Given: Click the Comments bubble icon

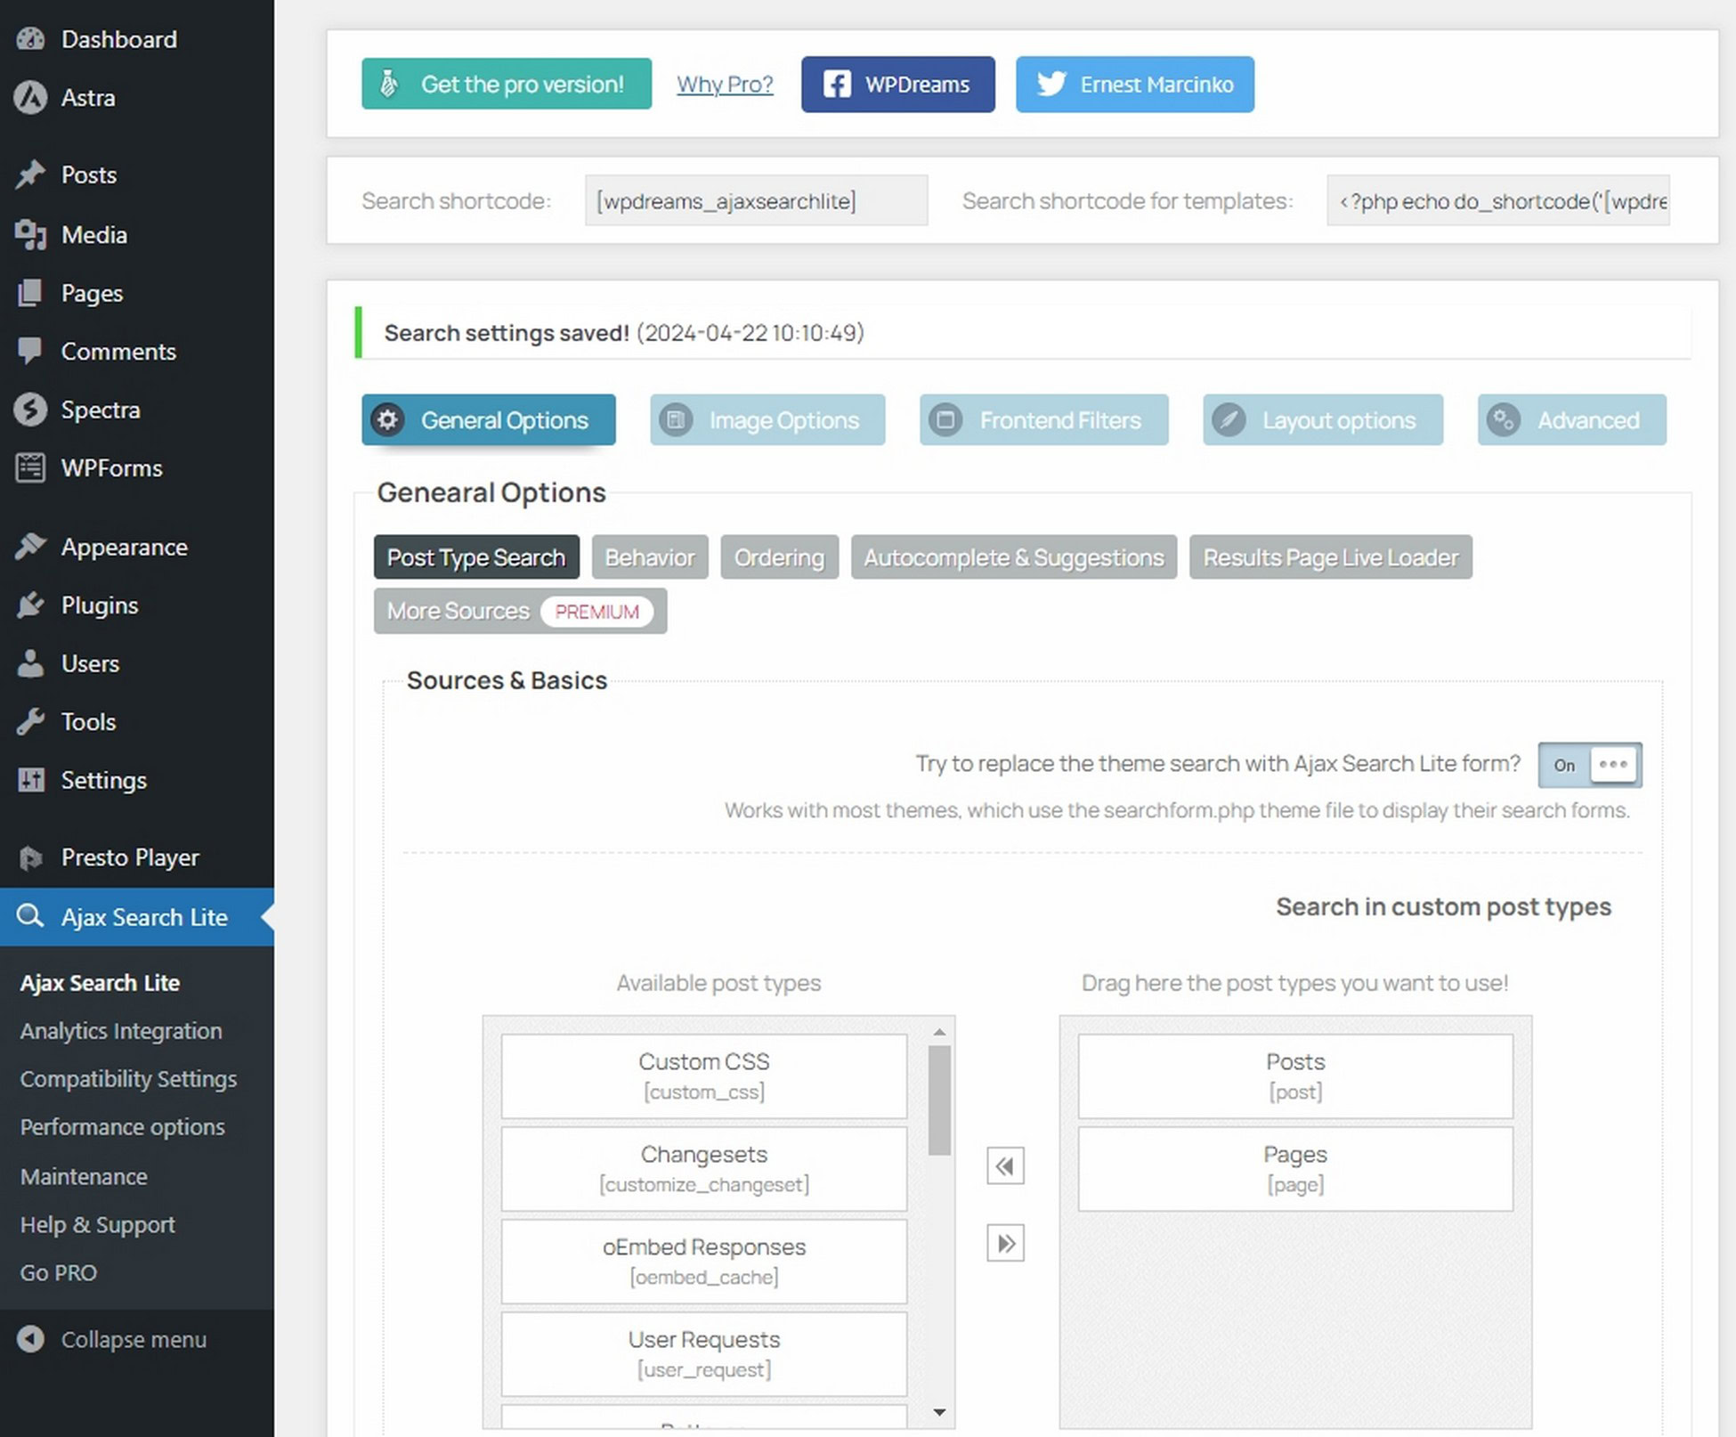Looking at the screenshot, I should coord(30,351).
